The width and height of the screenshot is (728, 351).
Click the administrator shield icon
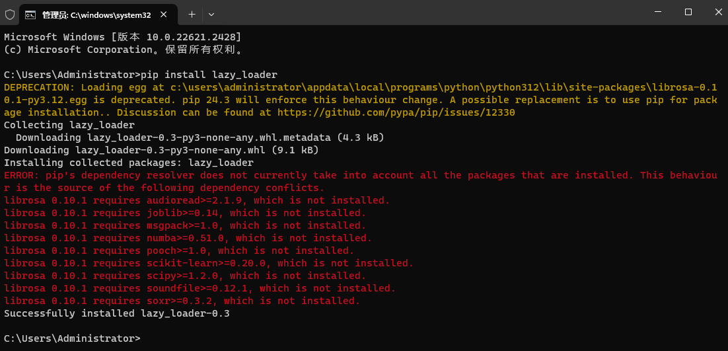(10, 13)
